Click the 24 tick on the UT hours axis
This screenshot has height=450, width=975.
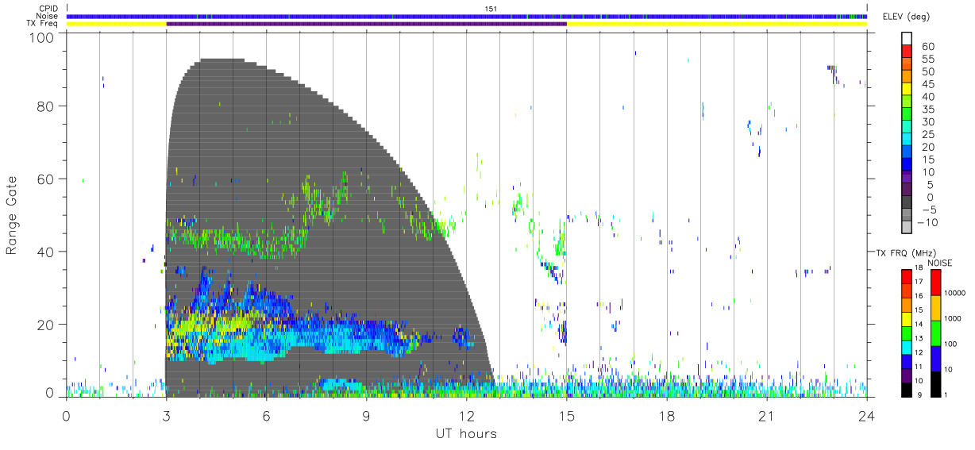point(867,415)
